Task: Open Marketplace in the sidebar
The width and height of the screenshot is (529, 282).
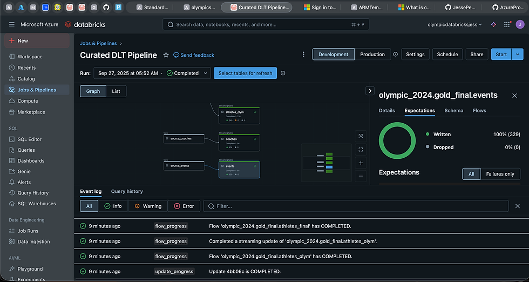Action: point(37,112)
